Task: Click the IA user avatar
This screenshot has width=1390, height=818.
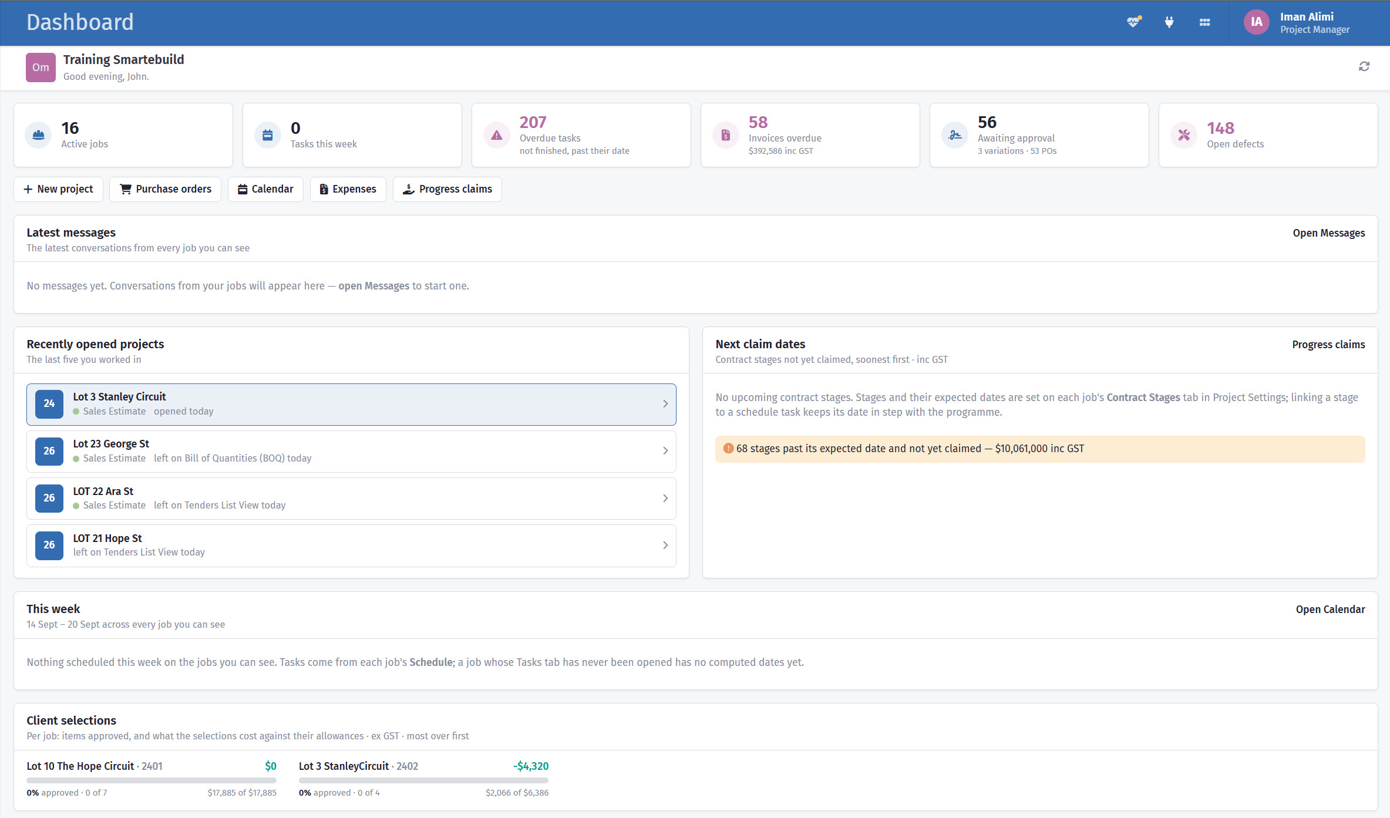Action: click(x=1256, y=22)
